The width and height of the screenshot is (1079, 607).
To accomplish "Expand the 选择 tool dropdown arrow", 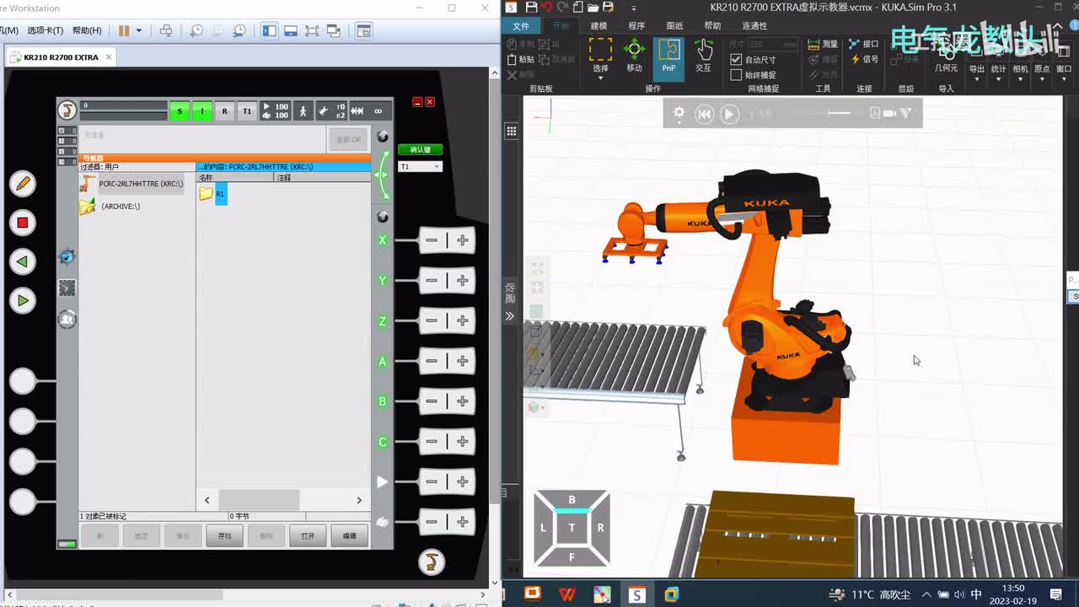I will click(600, 78).
